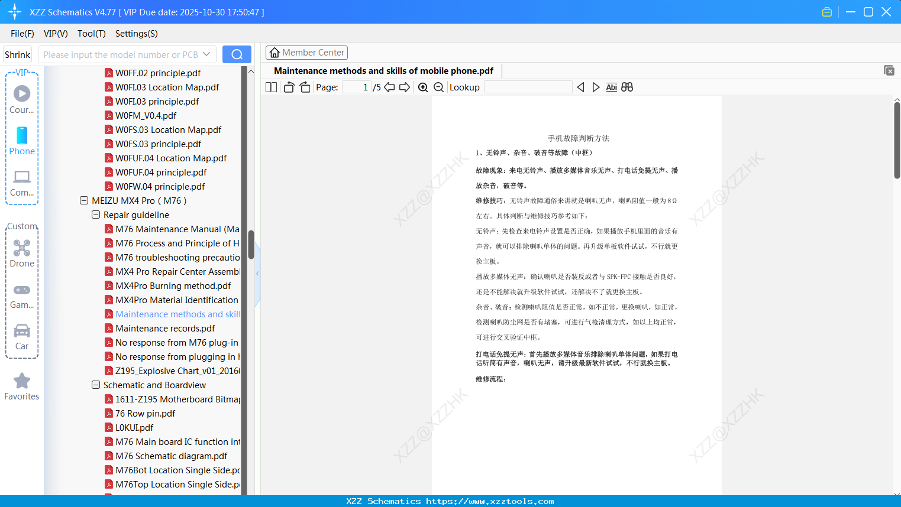Zoom in on the PDF document
The image size is (901, 507).
(422, 87)
